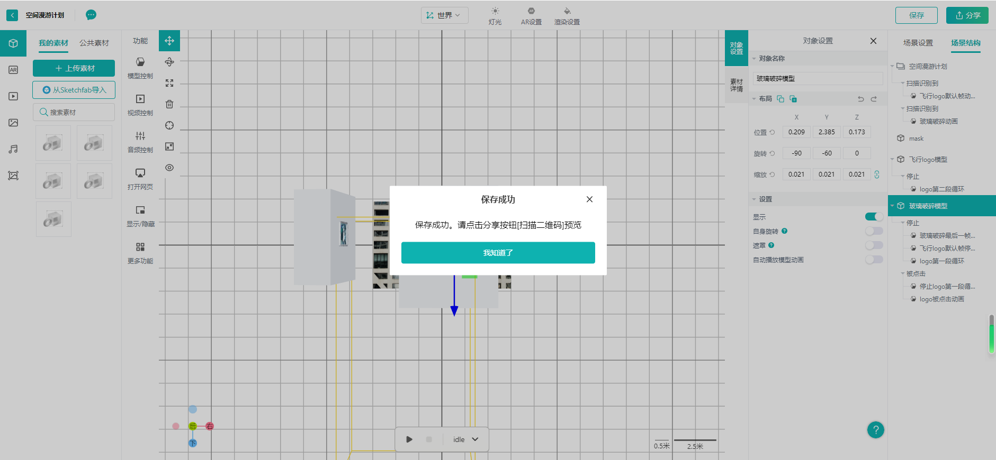Open the music assets sidebar icon

[13, 149]
